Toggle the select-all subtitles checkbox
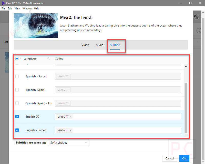This screenshot has height=164, width=205. tap(17, 59)
